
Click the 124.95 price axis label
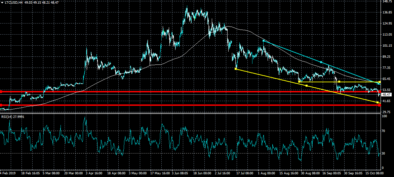[387, 24]
